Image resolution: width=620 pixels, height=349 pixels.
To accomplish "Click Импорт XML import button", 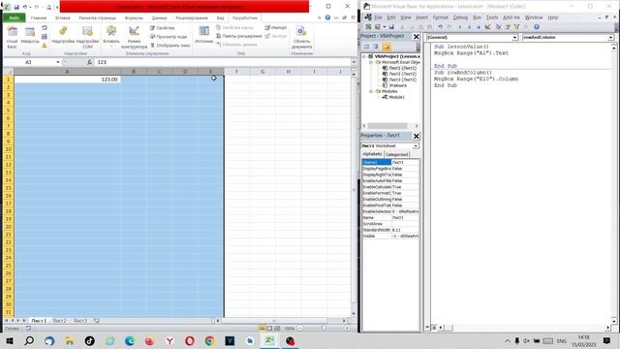I will click(x=276, y=28).
